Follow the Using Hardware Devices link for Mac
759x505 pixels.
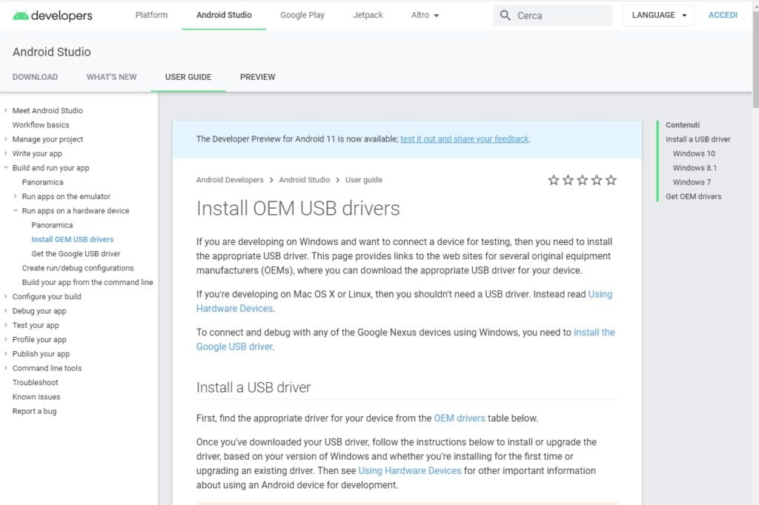[x=404, y=301]
